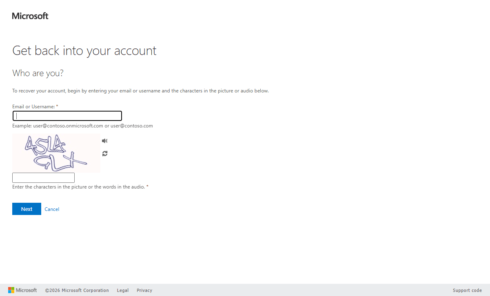
Task: Cancel the account recovery
Action: 52,209
